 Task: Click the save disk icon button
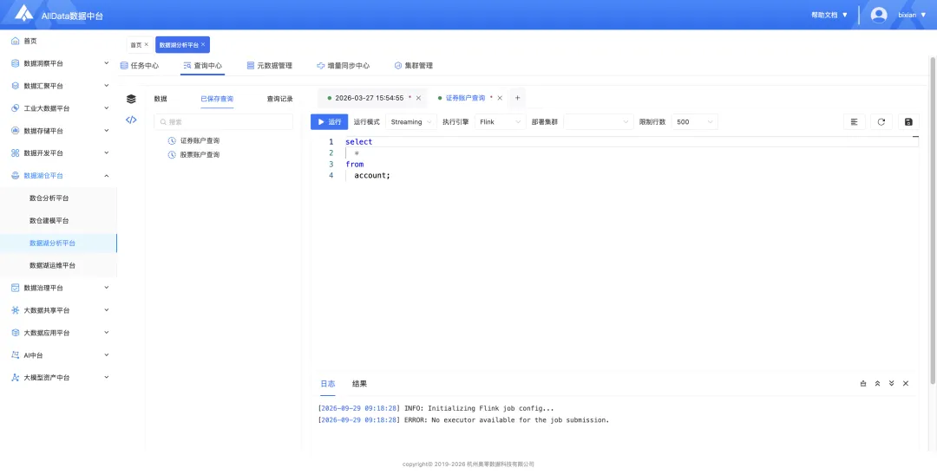(x=908, y=122)
